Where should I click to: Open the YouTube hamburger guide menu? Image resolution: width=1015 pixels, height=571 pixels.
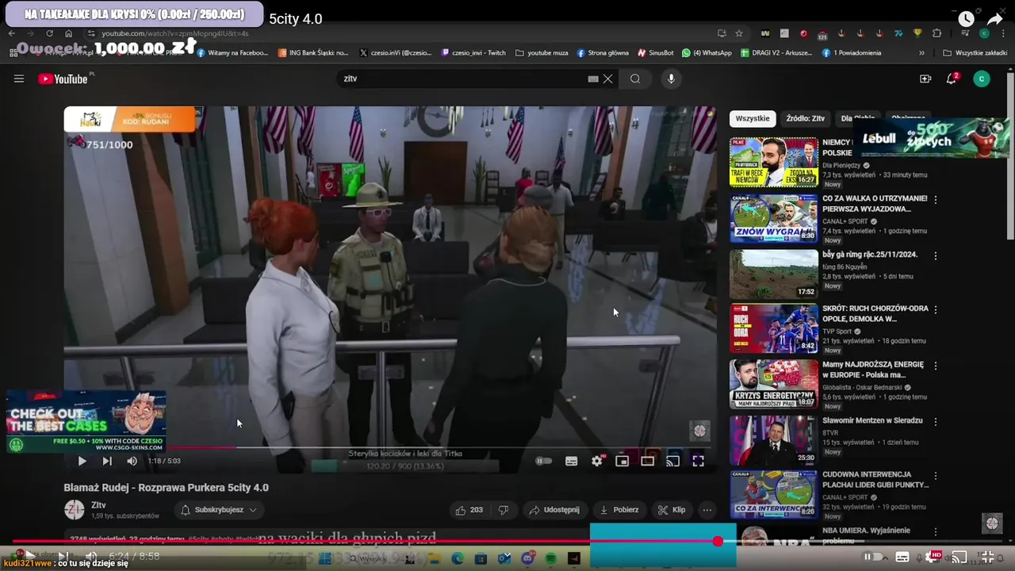19,79
